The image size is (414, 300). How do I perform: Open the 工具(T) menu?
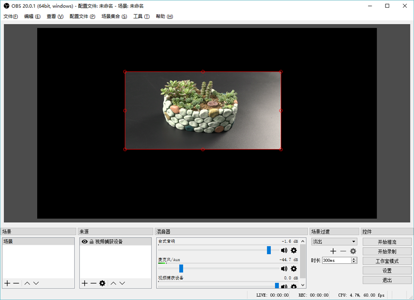tap(141, 17)
